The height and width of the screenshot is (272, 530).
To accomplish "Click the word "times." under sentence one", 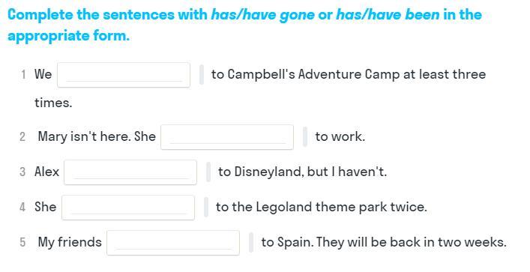I will (53, 103).
